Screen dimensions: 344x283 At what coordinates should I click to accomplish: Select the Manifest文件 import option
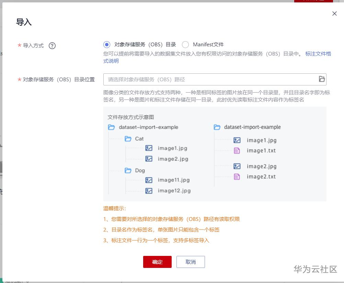185,44
